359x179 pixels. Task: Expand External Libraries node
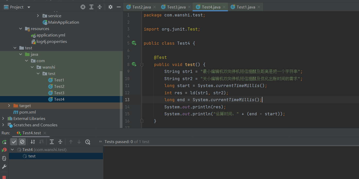pos(3,118)
